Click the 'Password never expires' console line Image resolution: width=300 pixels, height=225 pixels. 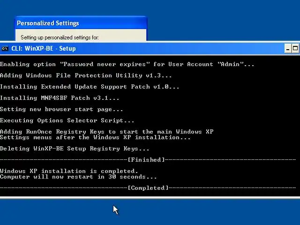[127, 64]
